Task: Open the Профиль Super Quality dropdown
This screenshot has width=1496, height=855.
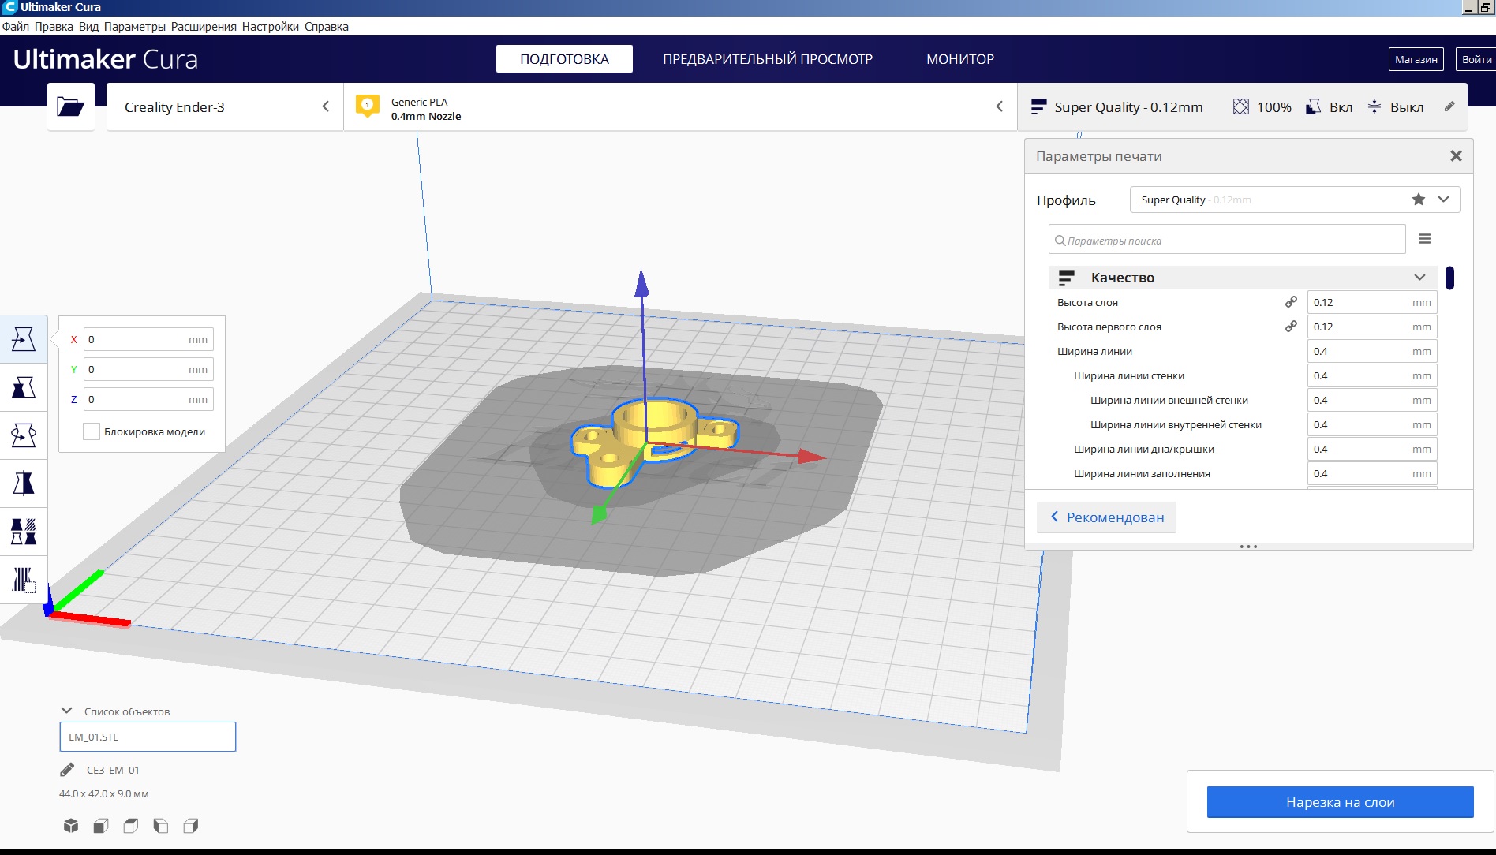Action: pos(1295,200)
